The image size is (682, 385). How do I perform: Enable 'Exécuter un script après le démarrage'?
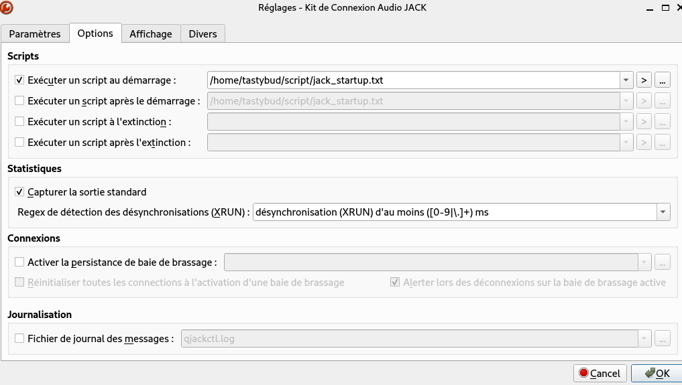19,101
